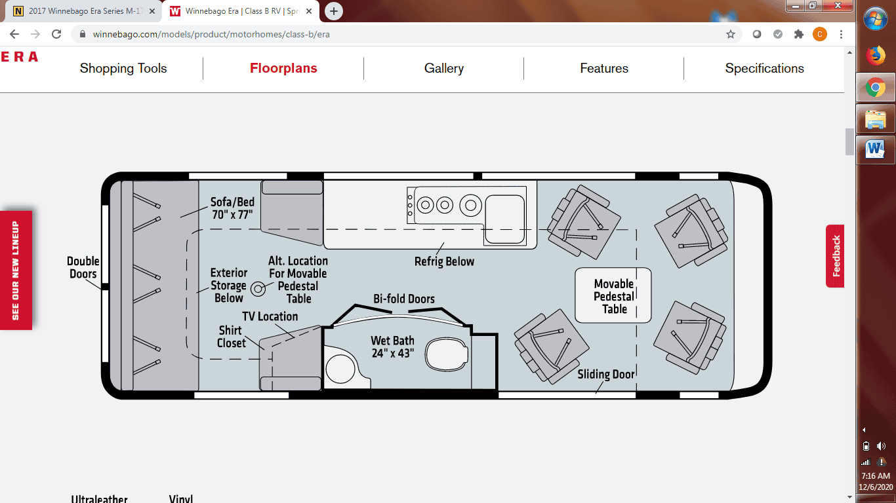
Task: Open the Specifications section
Action: click(x=764, y=68)
